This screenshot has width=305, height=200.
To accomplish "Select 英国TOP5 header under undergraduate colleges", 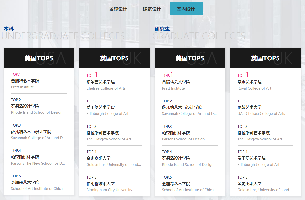I will tap(115, 58).
